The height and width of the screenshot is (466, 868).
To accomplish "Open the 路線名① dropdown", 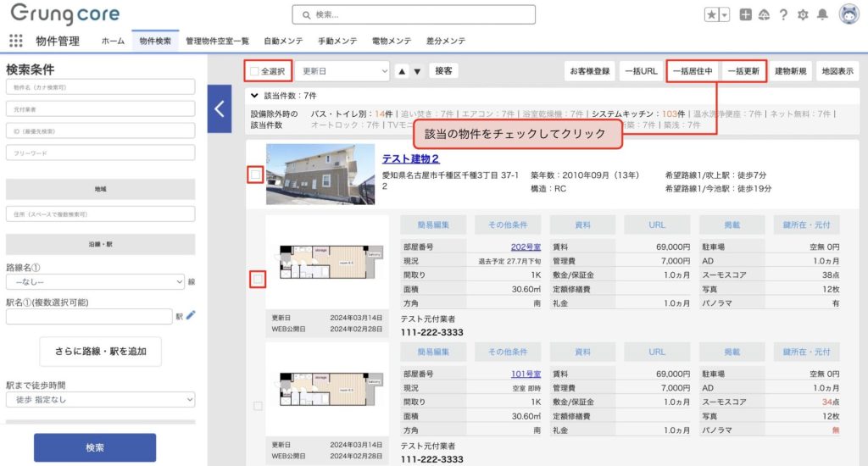I will tap(95, 281).
